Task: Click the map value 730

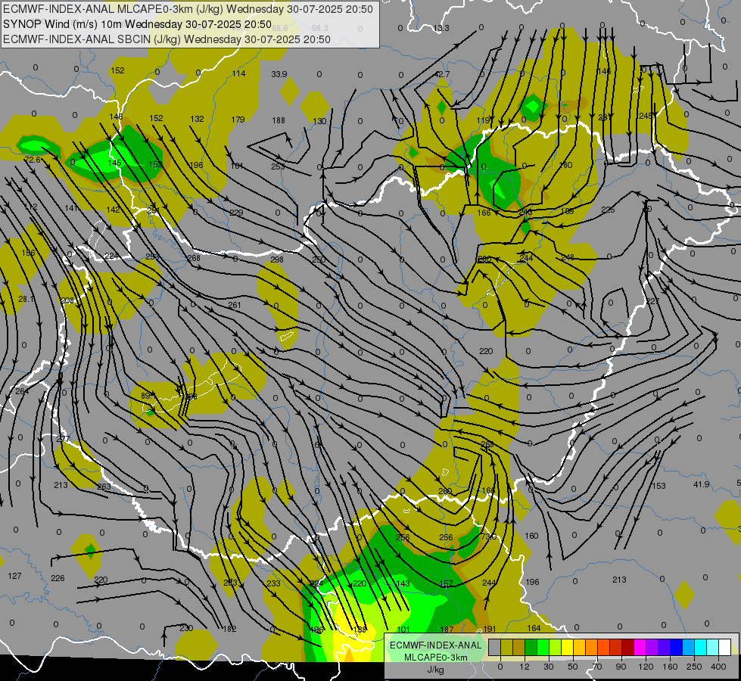Action: (x=489, y=536)
